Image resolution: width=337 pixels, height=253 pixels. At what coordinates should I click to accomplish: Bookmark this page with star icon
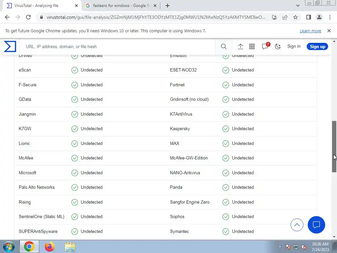click(296, 17)
